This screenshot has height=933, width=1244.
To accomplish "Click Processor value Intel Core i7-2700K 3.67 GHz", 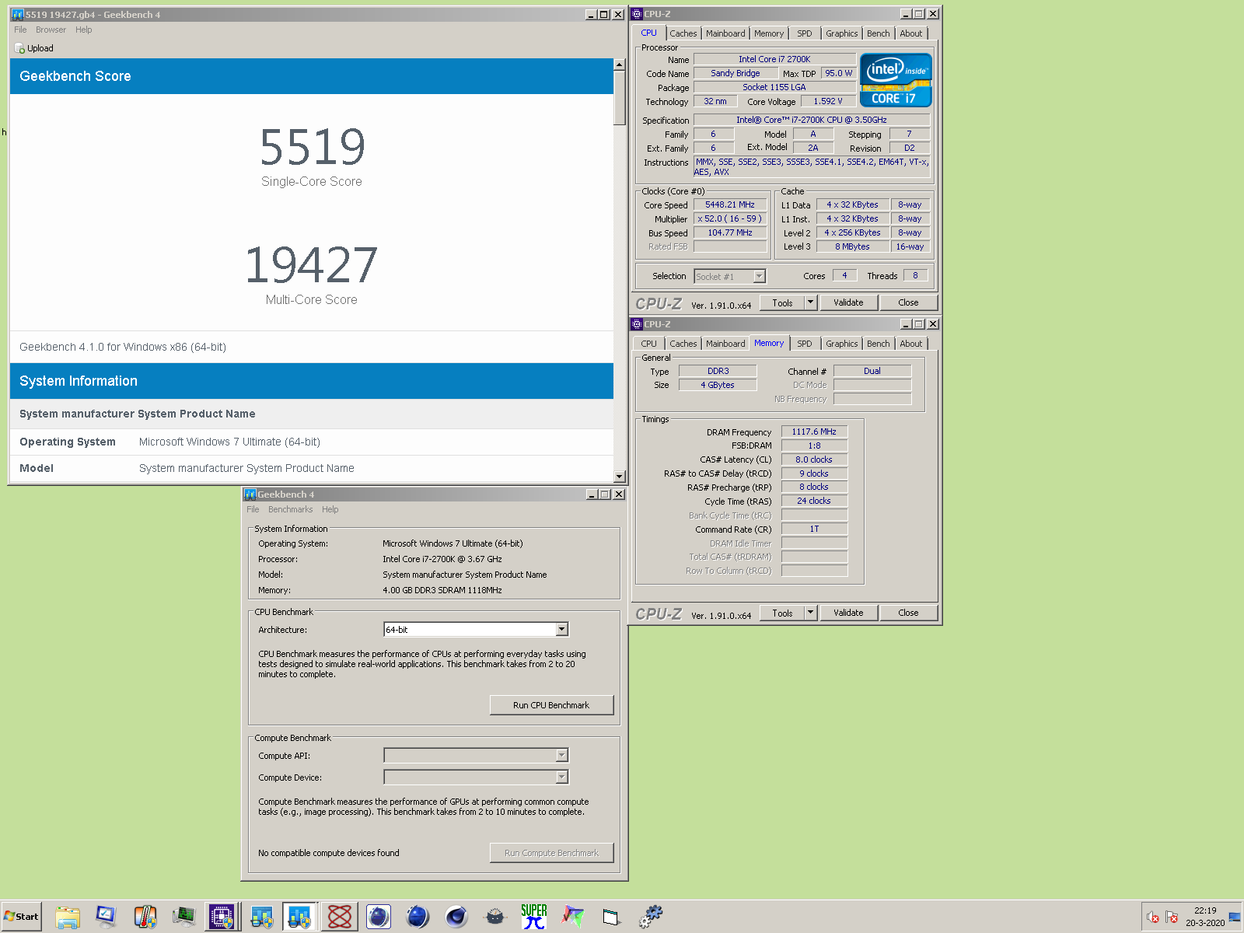I will pos(442,559).
